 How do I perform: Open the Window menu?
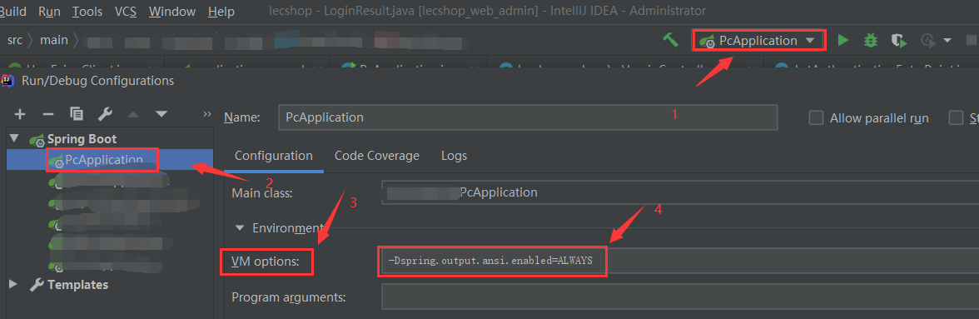172,11
